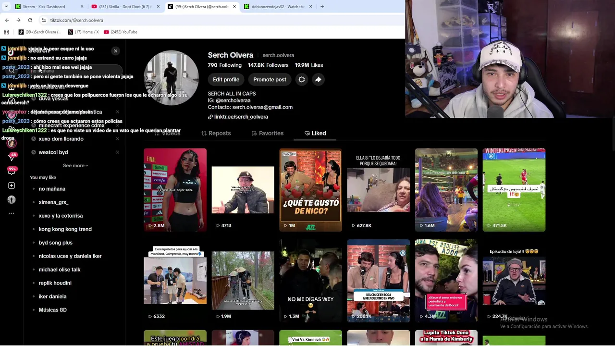
Task: Open soccer video with 471.5K views
Action: tap(514, 190)
